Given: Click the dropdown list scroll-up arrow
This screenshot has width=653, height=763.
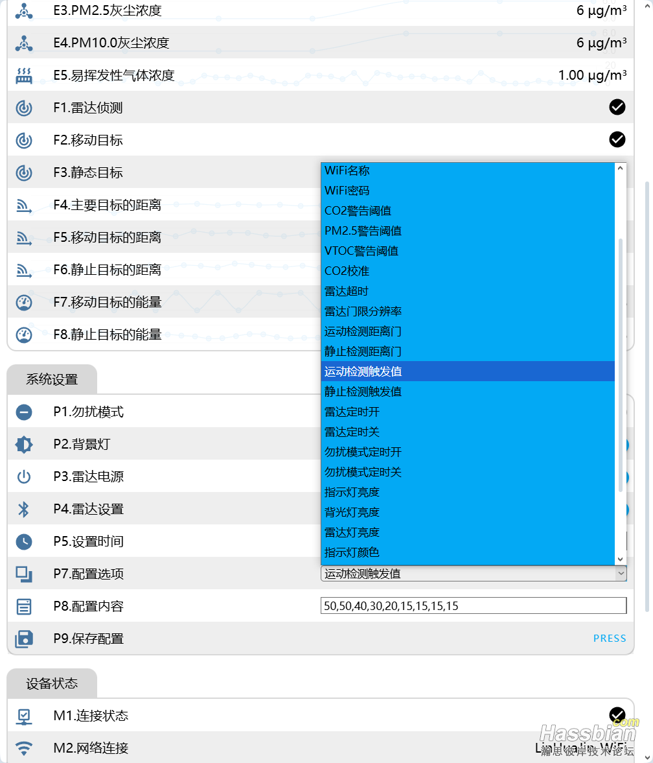Looking at the screenshot, I should point(620,169).
